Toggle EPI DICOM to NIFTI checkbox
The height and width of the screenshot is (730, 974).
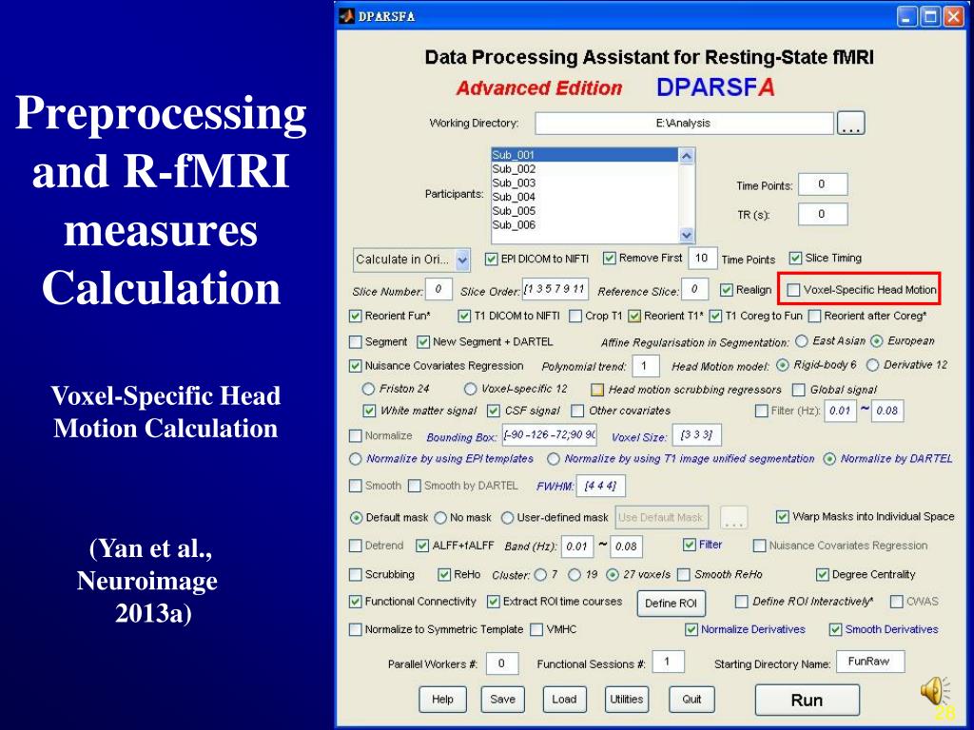492,259
